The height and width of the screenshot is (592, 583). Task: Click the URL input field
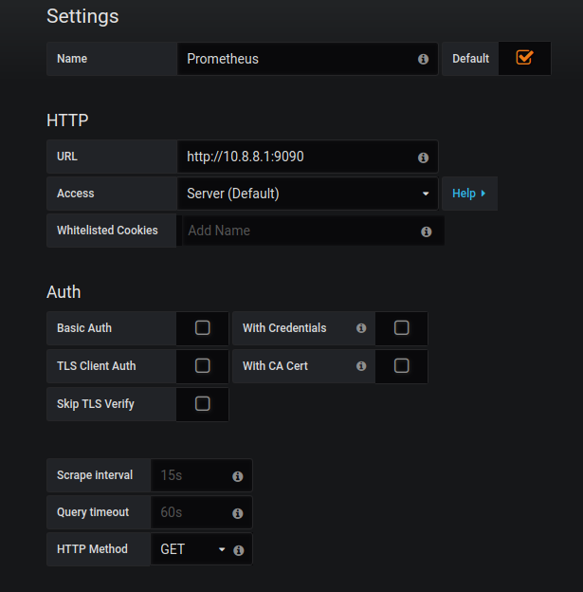294,157
